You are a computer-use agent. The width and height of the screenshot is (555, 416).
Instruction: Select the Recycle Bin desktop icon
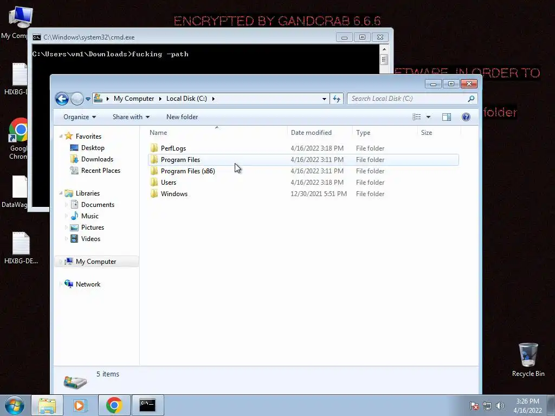coord(528,360)
